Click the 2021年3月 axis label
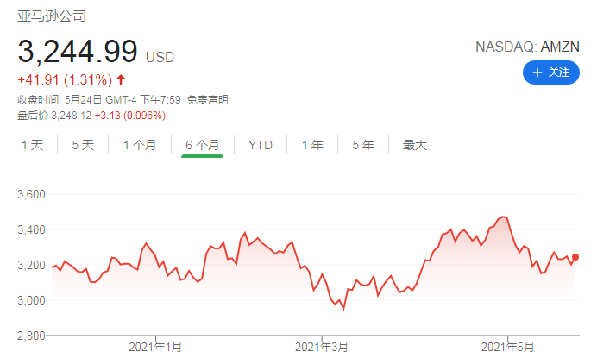 pyautogui.click(x=322, y=347)
